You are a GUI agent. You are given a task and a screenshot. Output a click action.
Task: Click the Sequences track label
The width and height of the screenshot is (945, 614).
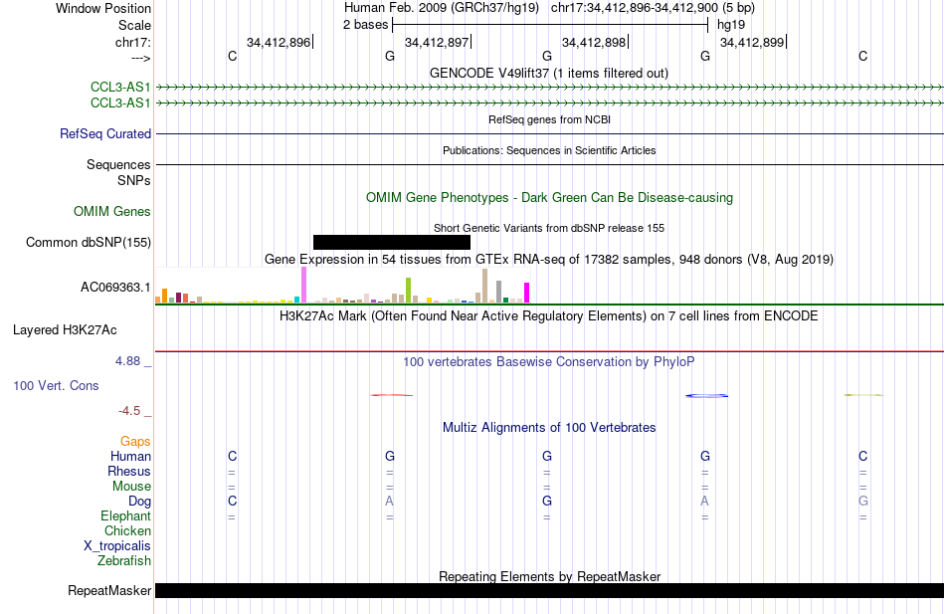point(118,164)
